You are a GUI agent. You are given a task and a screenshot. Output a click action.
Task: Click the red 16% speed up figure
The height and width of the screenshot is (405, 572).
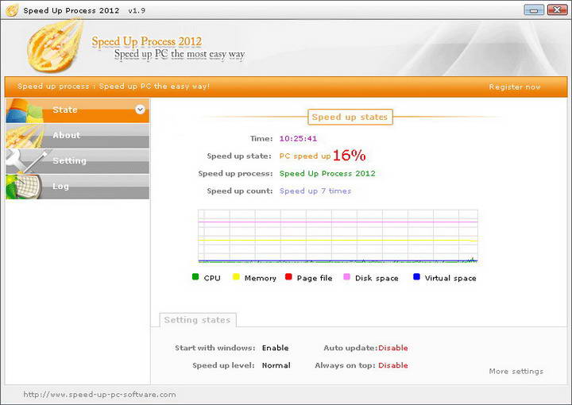pos(349,156)
